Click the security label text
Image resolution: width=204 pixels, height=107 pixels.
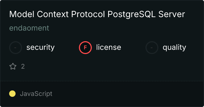point(40,48)
